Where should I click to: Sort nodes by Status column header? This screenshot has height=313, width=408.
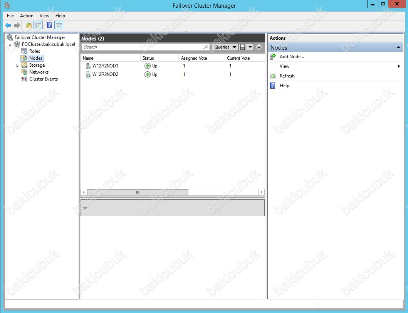(160, 58)
